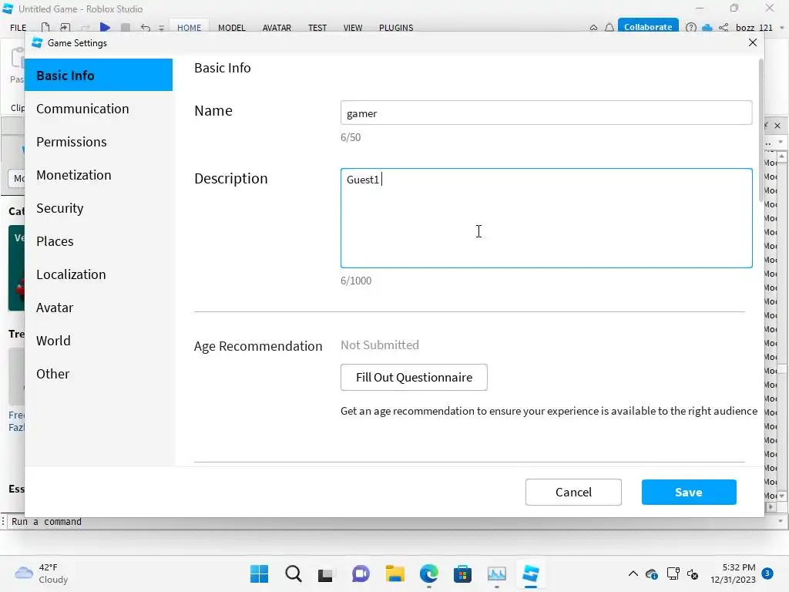Open Microsoft Edge from taskbar
Image resolution: width=789 pixels, height=592 pixels.
point(428,573)
